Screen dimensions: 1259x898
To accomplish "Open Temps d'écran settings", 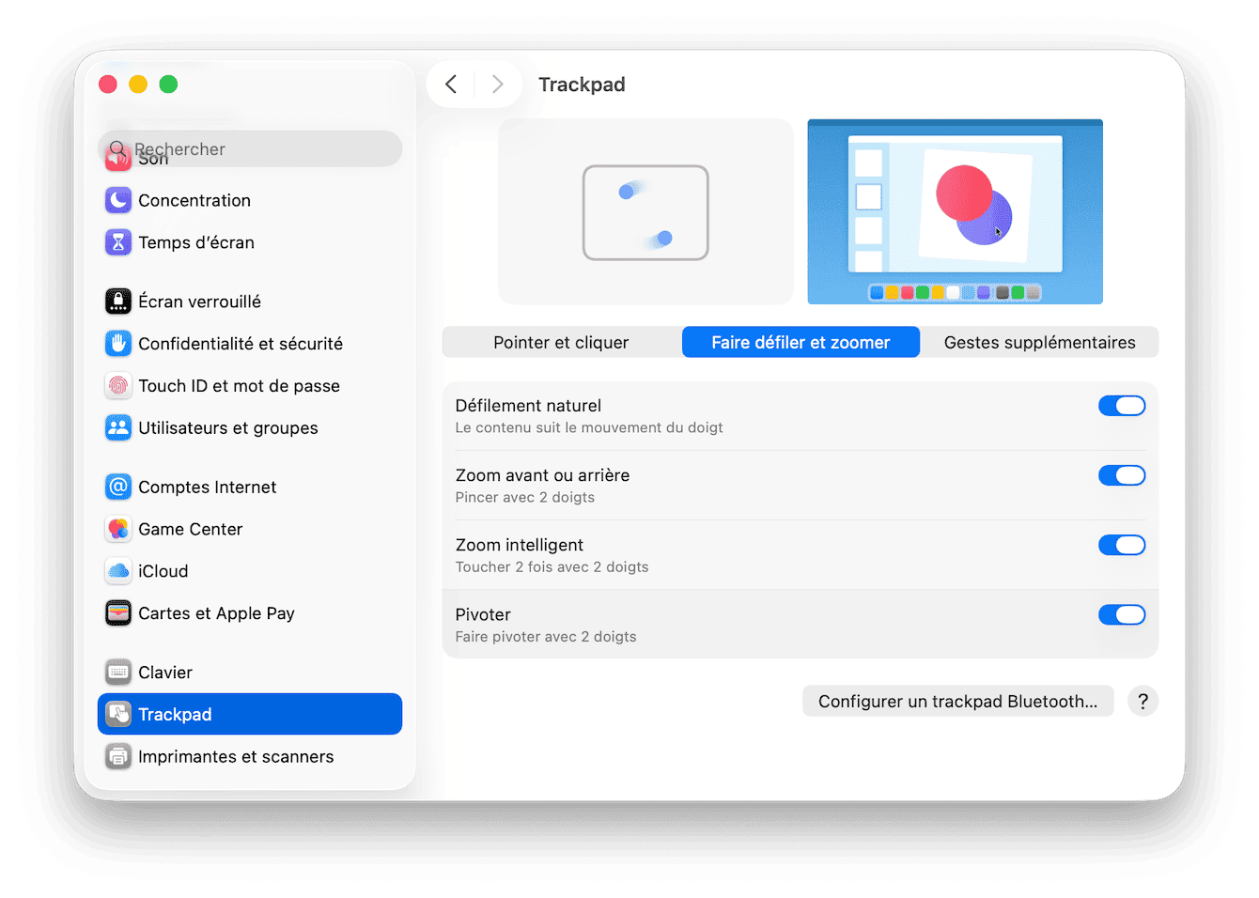I will (x=196, y=242).
